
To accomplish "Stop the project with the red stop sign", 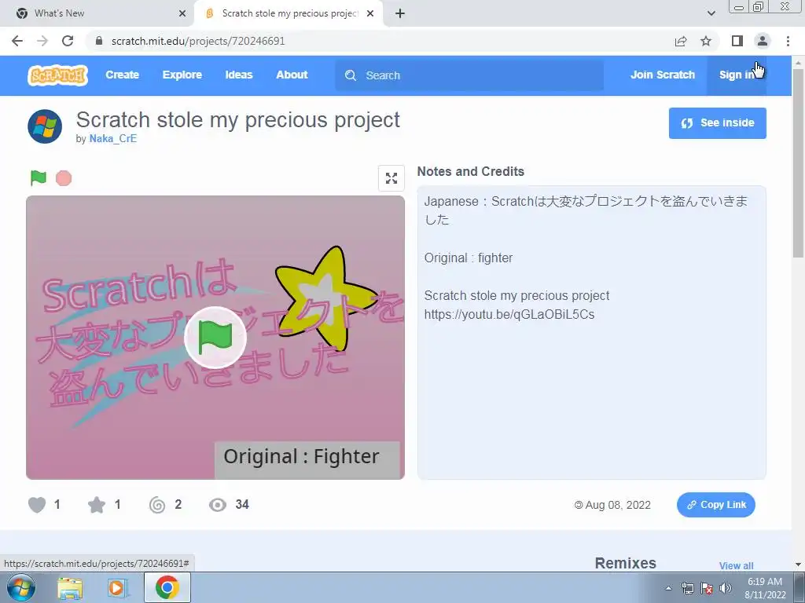I will tap(64, 178).
